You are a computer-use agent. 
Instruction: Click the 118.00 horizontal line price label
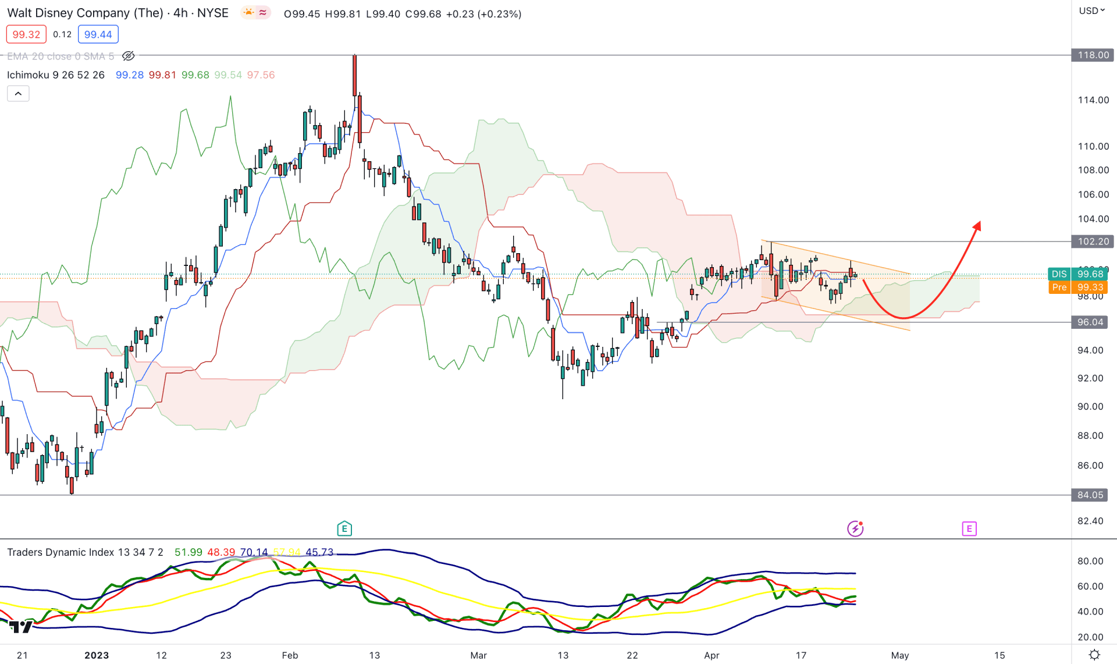1093,55
